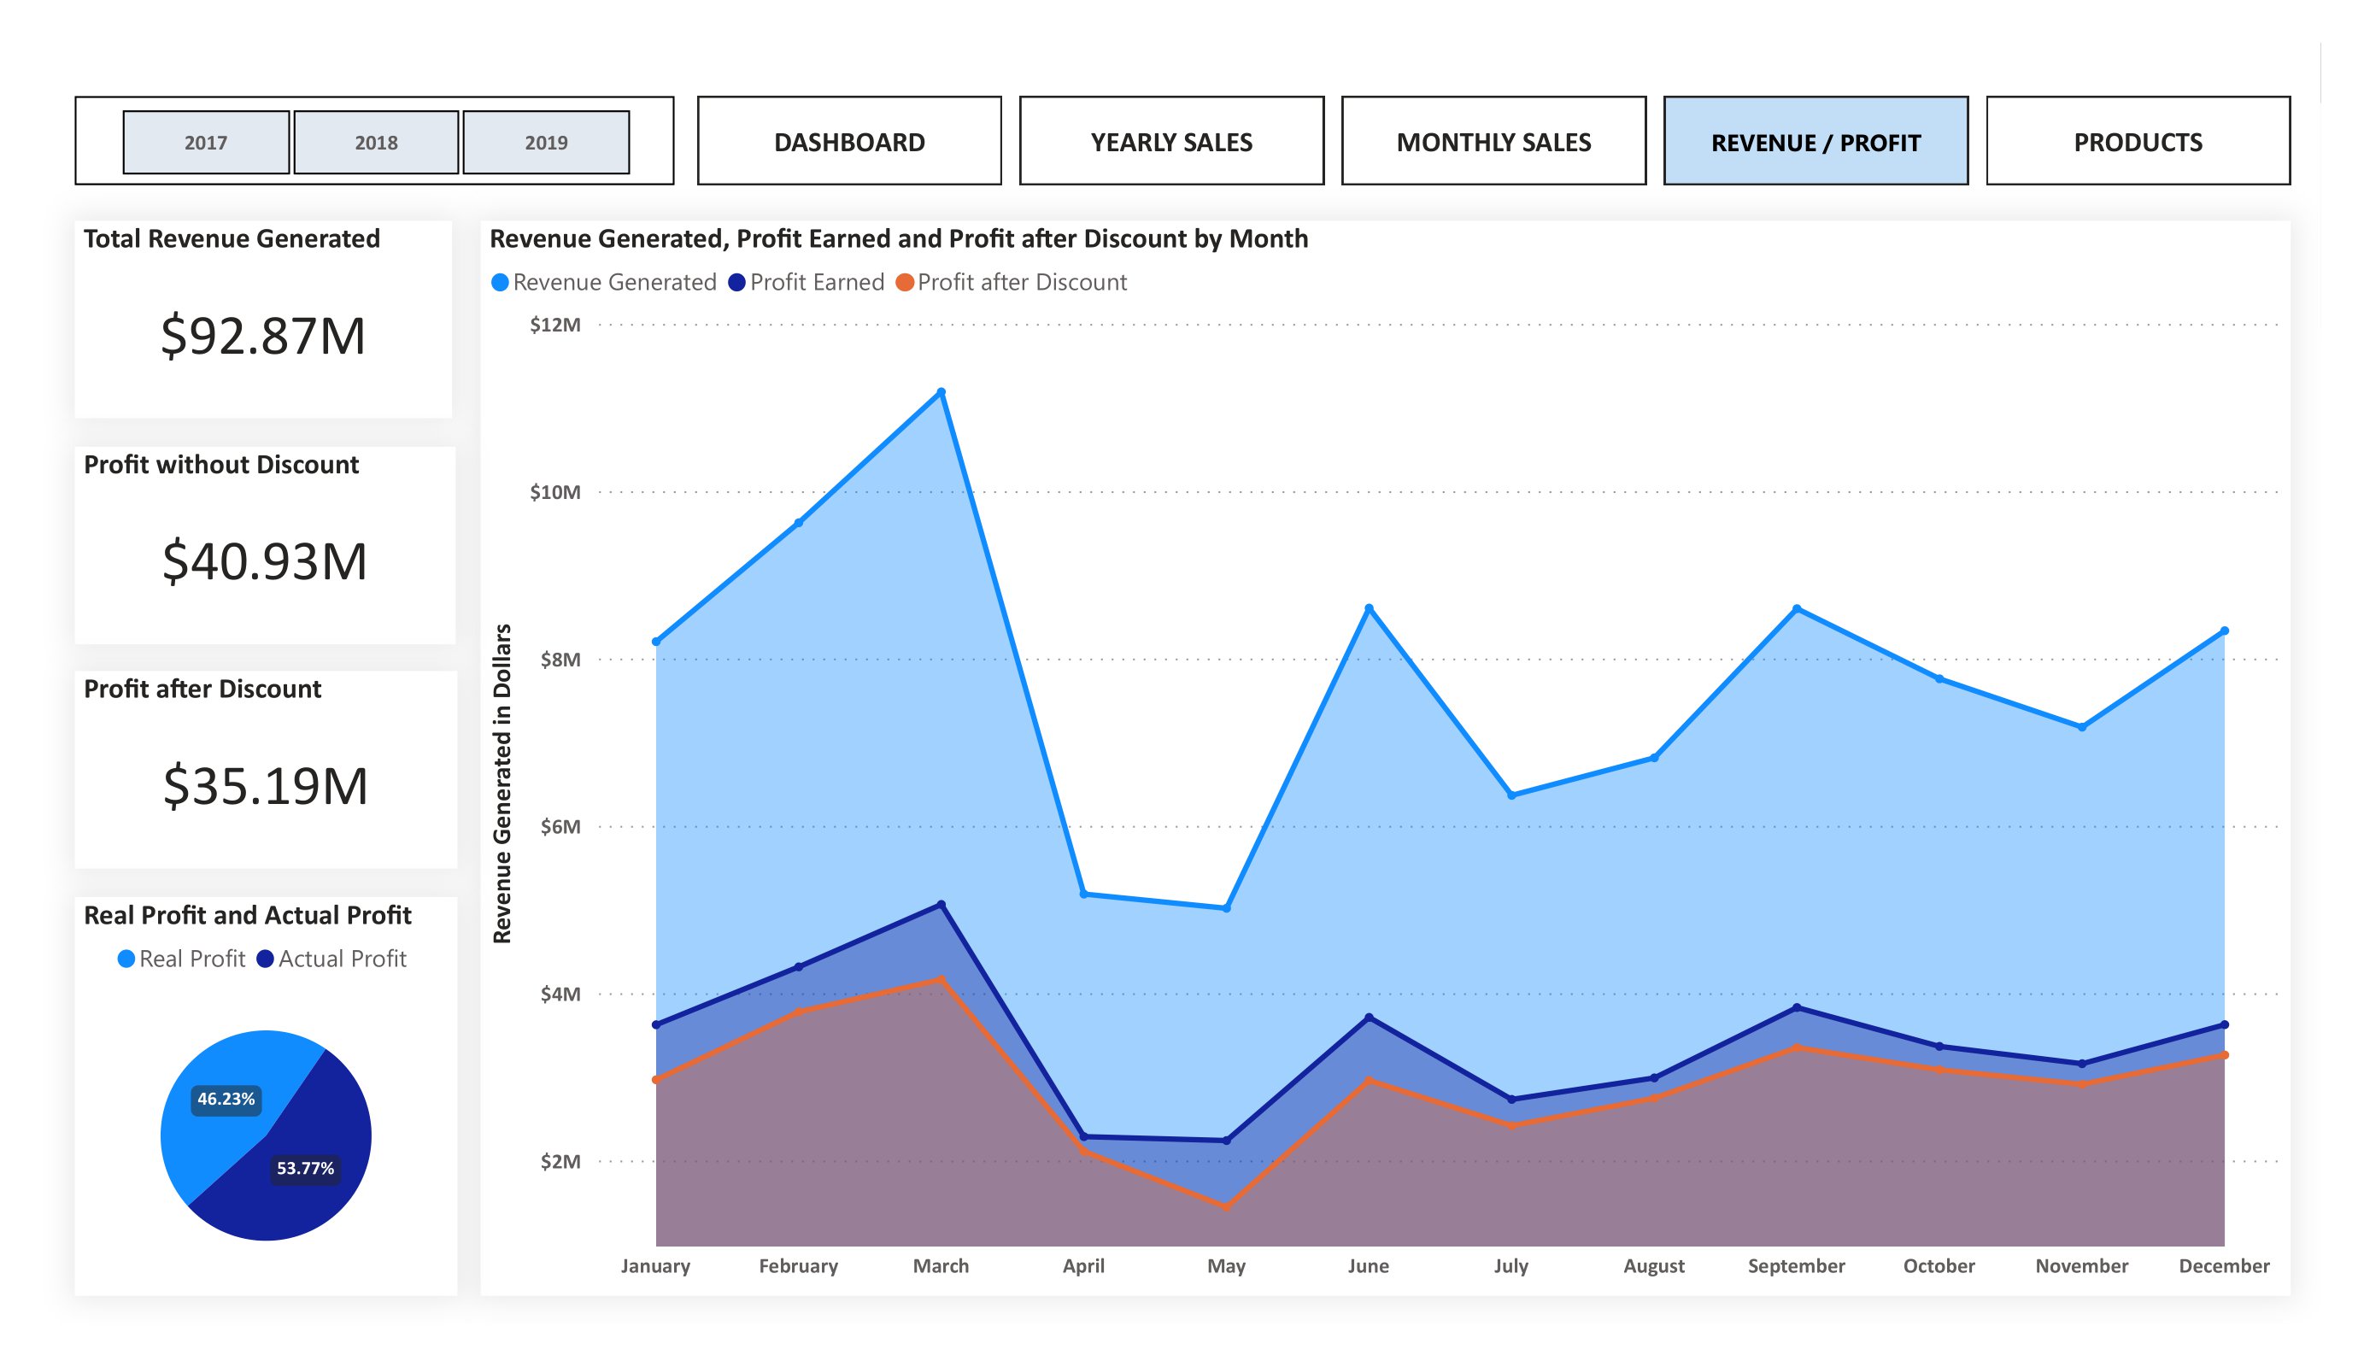Open the Products page

pyautogui.click(x=2138, y=142)
